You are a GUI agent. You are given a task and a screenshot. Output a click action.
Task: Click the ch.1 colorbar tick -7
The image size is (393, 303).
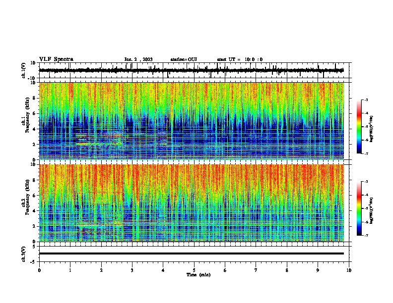coord(366,153)
